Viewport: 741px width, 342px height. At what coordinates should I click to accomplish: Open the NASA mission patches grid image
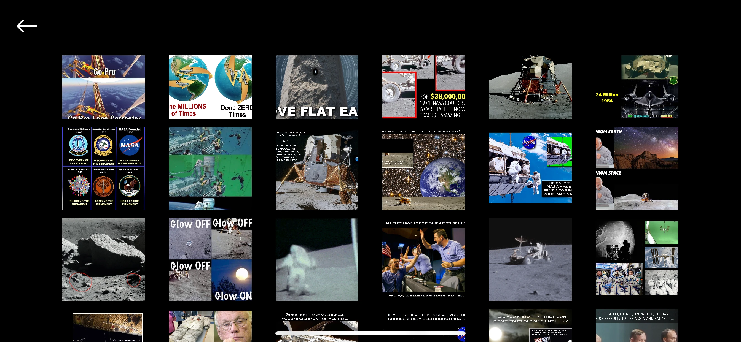point(104,169)
